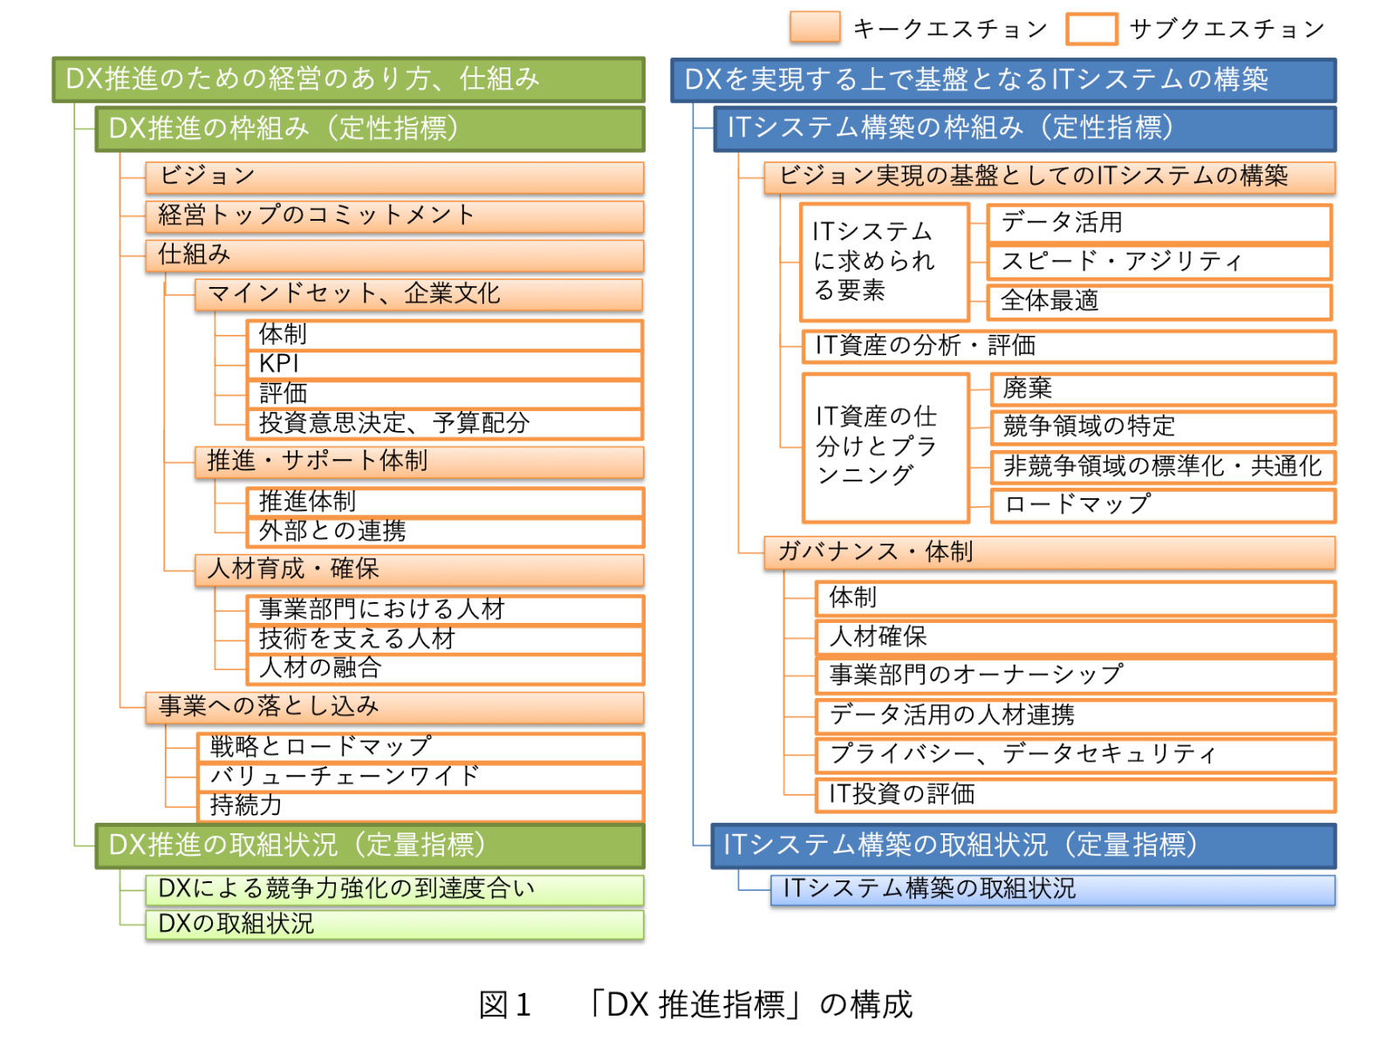Click the figure caption '図1「DX推進指標」の構成'

(695, 1005)
